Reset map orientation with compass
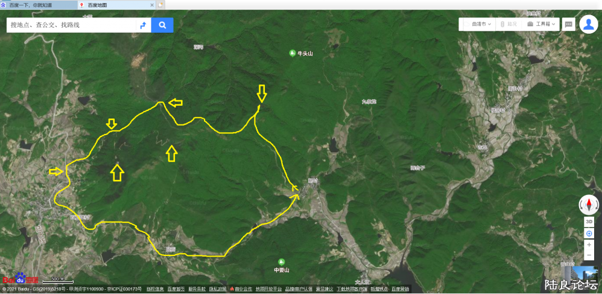The image size is (602, 294). 589,205
